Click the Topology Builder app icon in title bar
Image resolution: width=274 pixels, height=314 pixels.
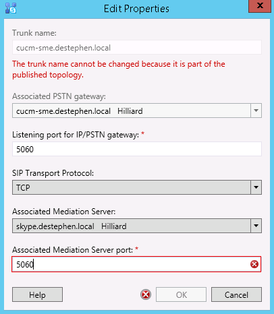pos(11,8)
